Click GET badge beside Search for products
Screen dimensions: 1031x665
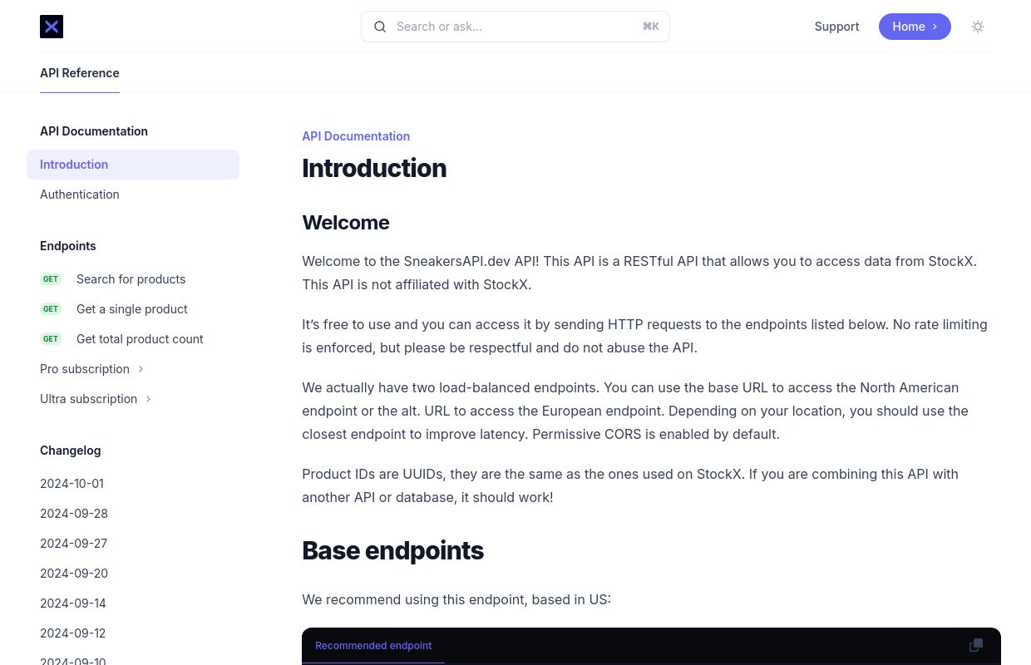pyautogui.click(x=51, y=279)
